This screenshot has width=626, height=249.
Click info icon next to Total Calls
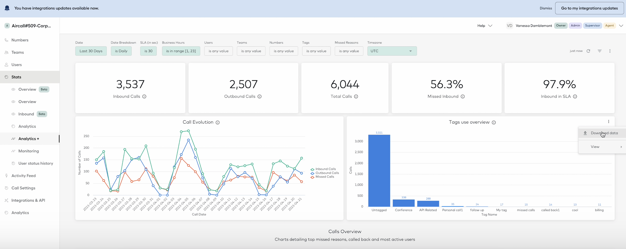356,96
